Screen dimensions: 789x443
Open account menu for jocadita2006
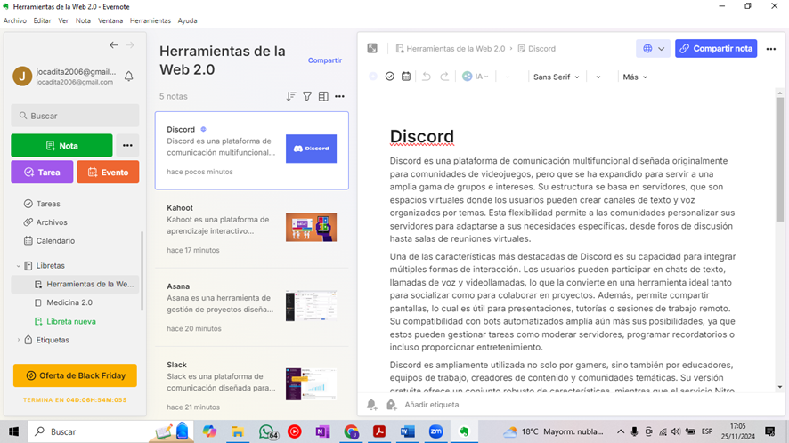pos(65,77)
